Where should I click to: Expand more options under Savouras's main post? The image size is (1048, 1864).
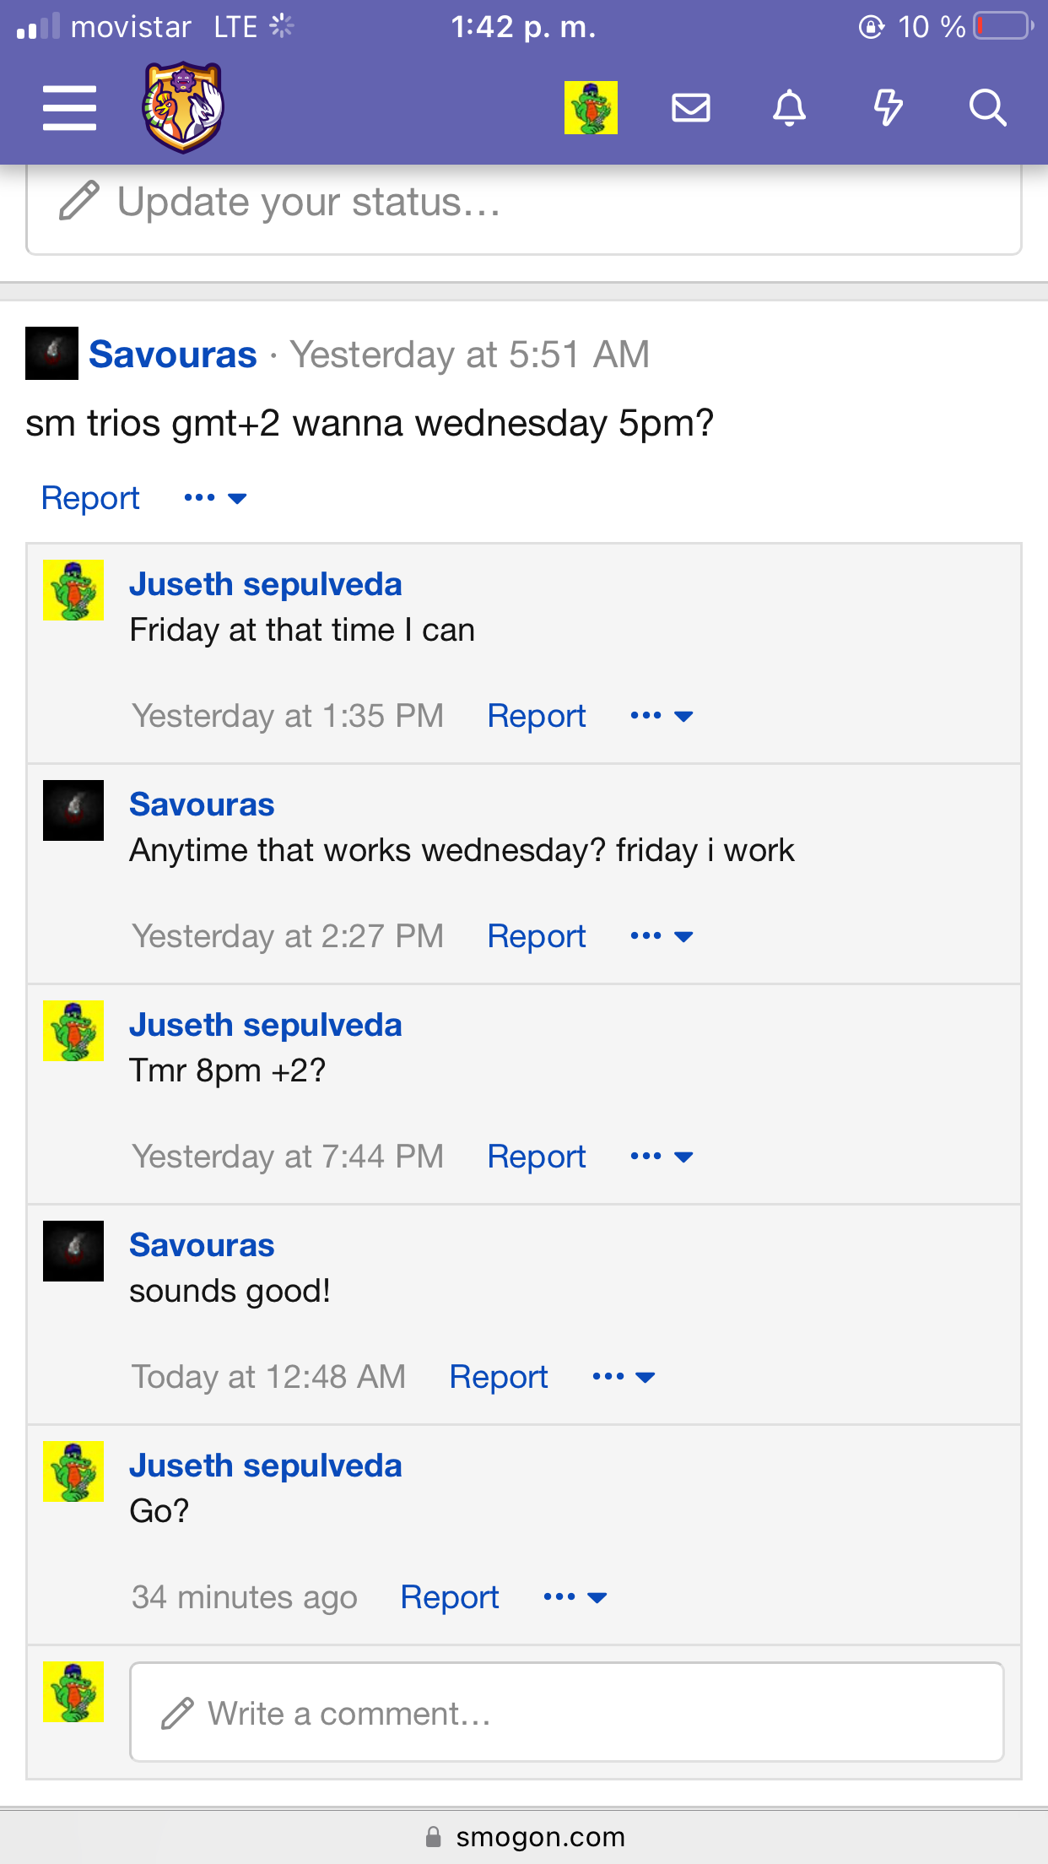click(215, 498)
